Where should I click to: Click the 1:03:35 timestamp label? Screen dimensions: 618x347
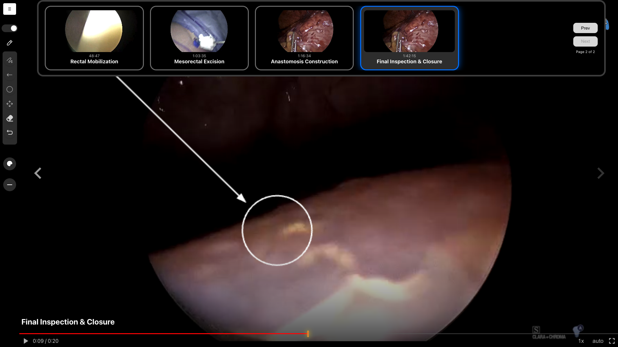[199, 56]
